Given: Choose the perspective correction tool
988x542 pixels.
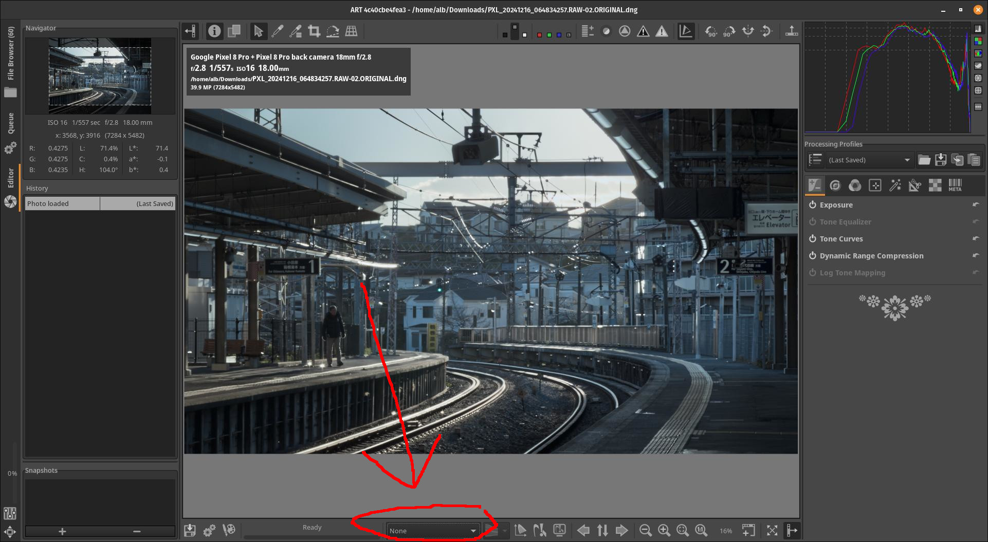Looking at the screenshot, I should (x=351, y=31).
